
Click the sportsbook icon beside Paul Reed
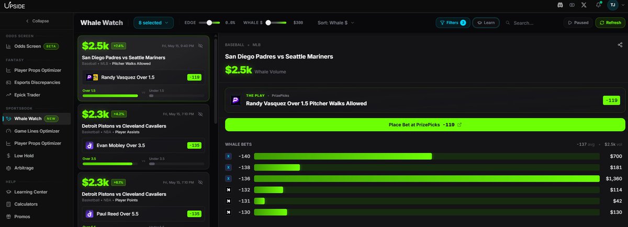point(89,214)
